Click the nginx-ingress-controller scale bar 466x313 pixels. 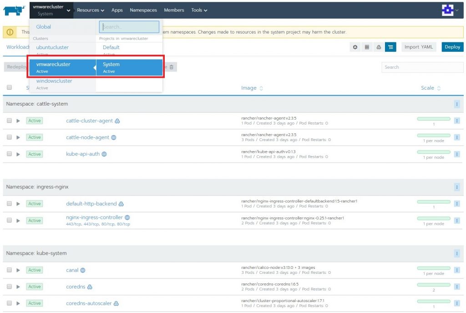click(x=434, y=218)
